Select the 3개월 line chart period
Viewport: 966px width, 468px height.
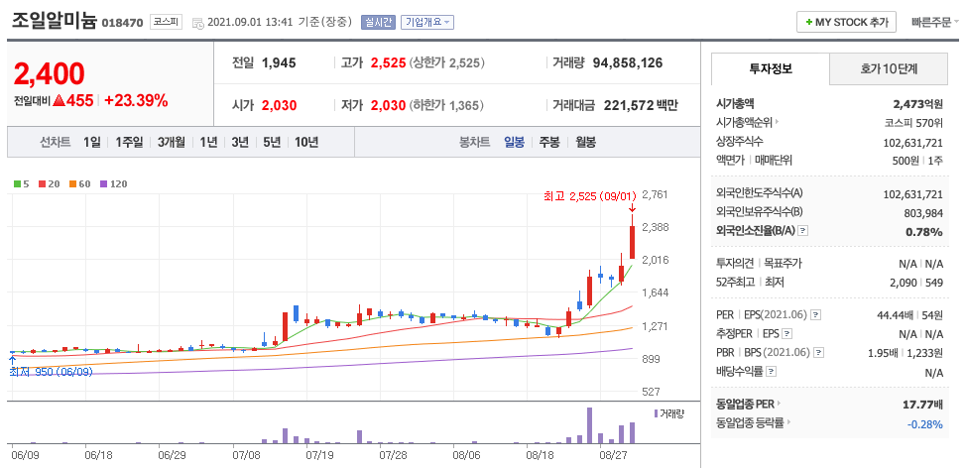pos(171,142)
